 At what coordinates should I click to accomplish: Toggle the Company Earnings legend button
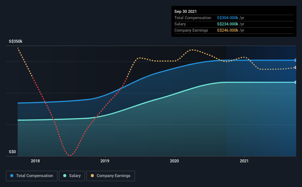(x=111, y=176)
